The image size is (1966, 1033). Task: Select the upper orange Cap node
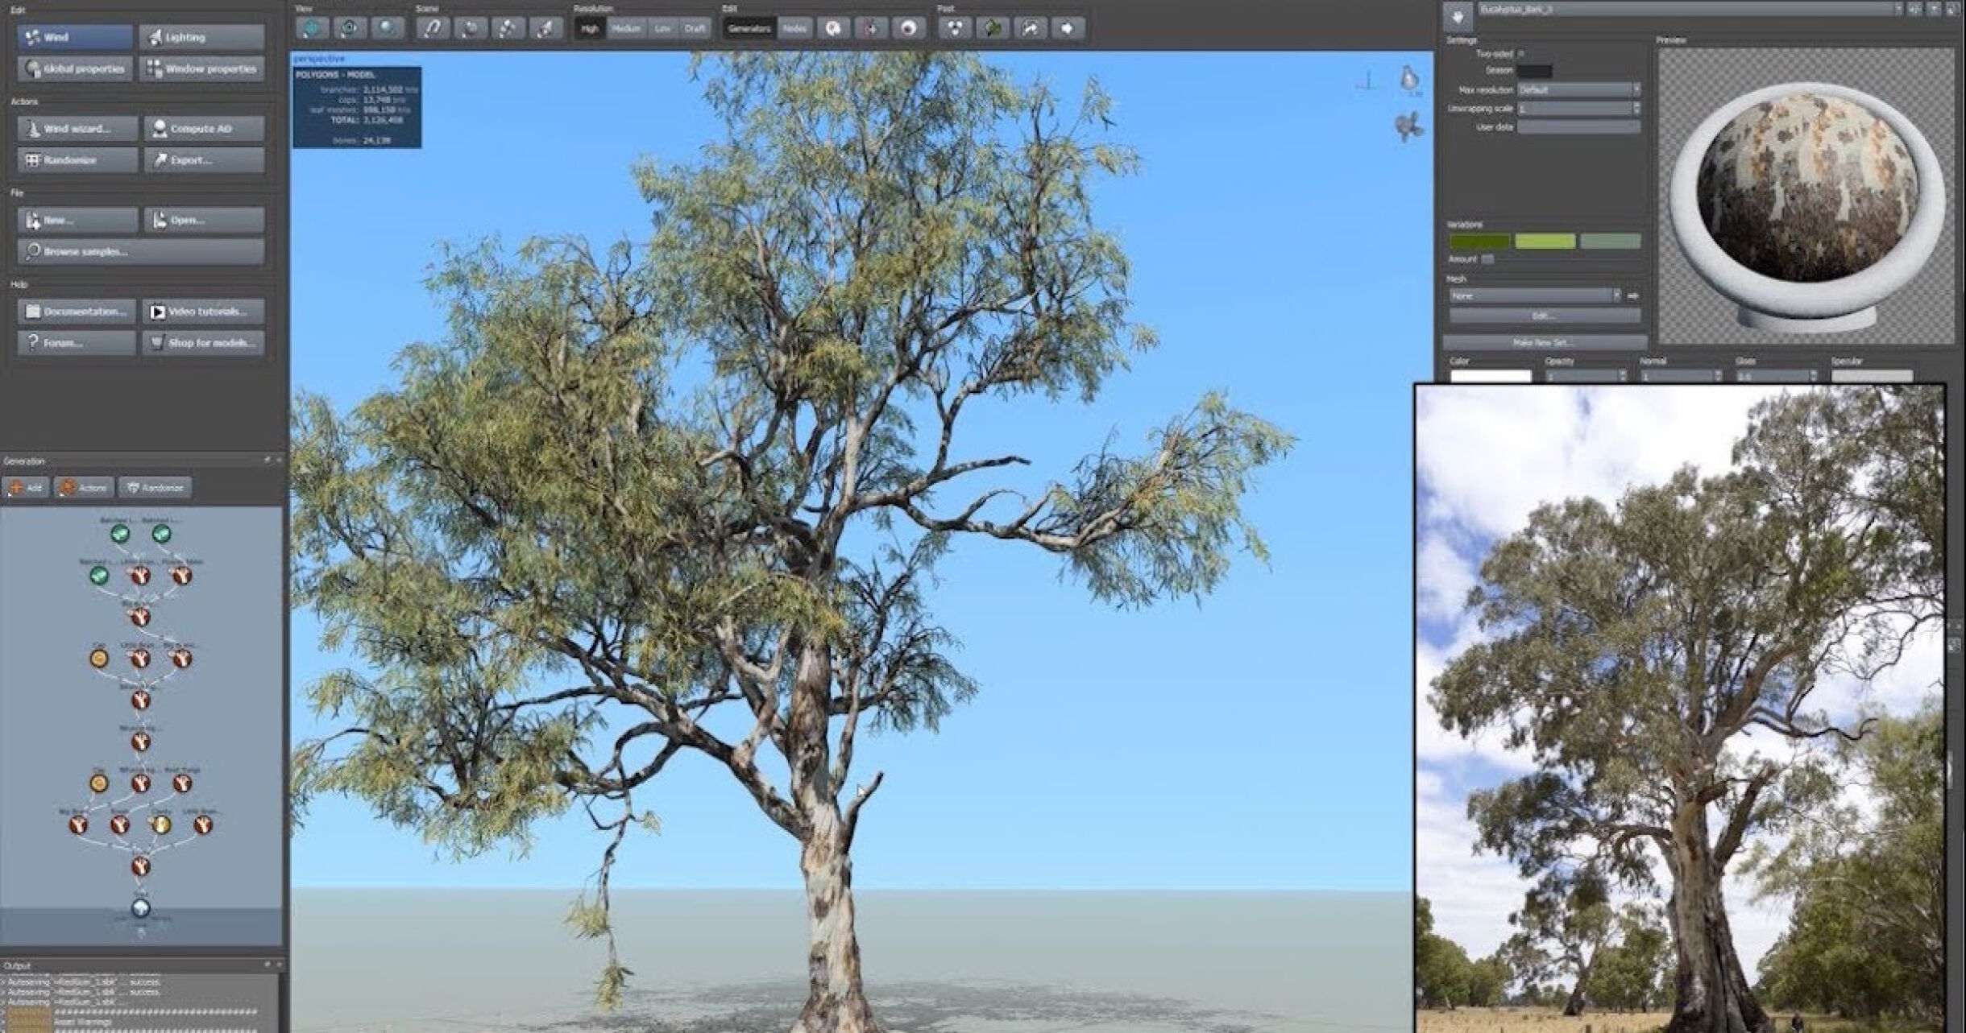pos(99,659)
